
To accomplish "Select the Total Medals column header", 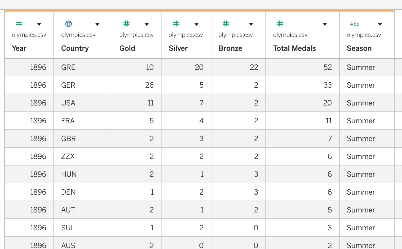I will 294,48.
